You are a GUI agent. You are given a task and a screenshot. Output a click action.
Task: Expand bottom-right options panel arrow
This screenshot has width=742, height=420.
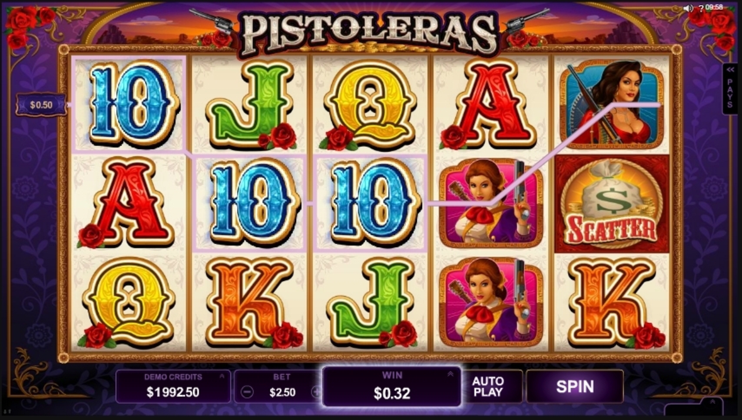(x=712, y=402)
